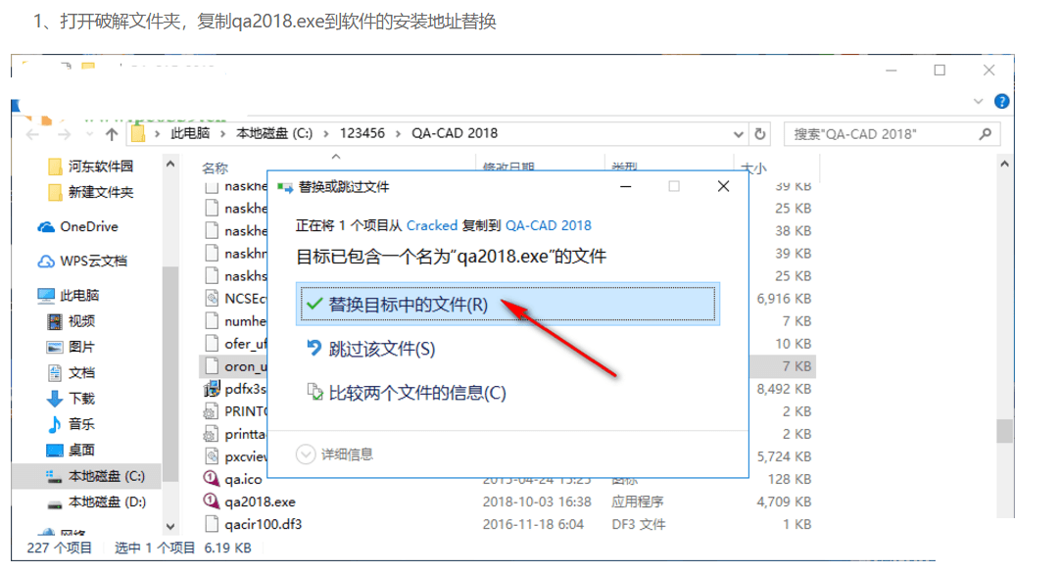
Task: Select the pxcview file icon
Action: point(212,456)
